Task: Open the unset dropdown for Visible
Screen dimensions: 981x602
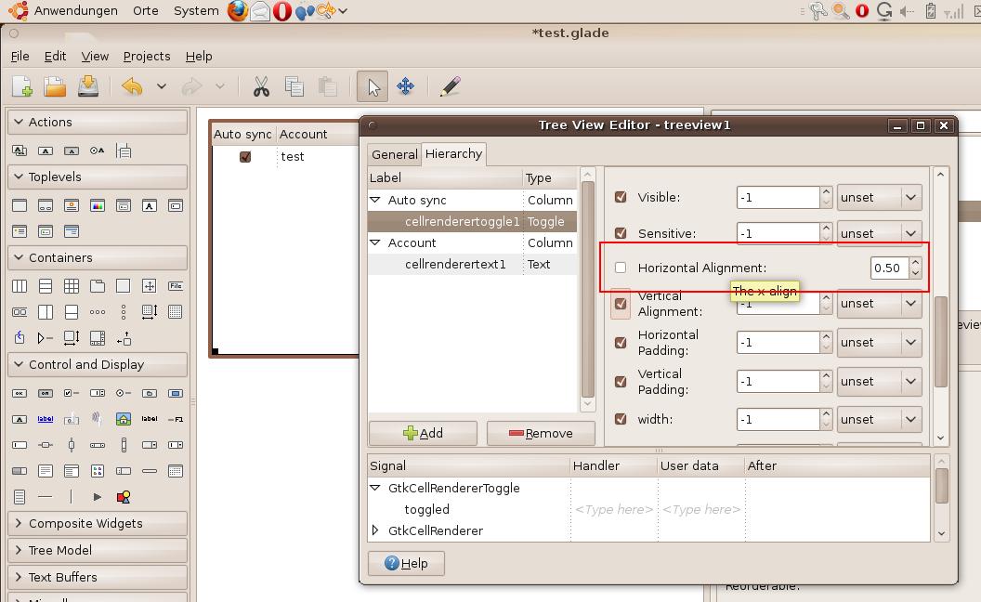Action: (878, 197)
